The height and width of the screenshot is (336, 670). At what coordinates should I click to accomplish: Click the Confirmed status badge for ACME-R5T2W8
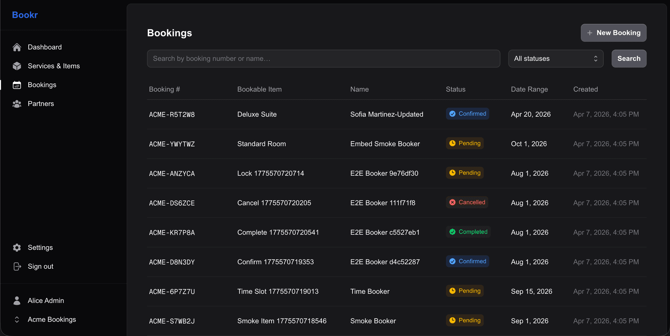pyautogui.click(x=467, y=114)
